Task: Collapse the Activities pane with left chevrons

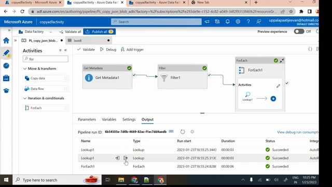Action: [66, 50]
